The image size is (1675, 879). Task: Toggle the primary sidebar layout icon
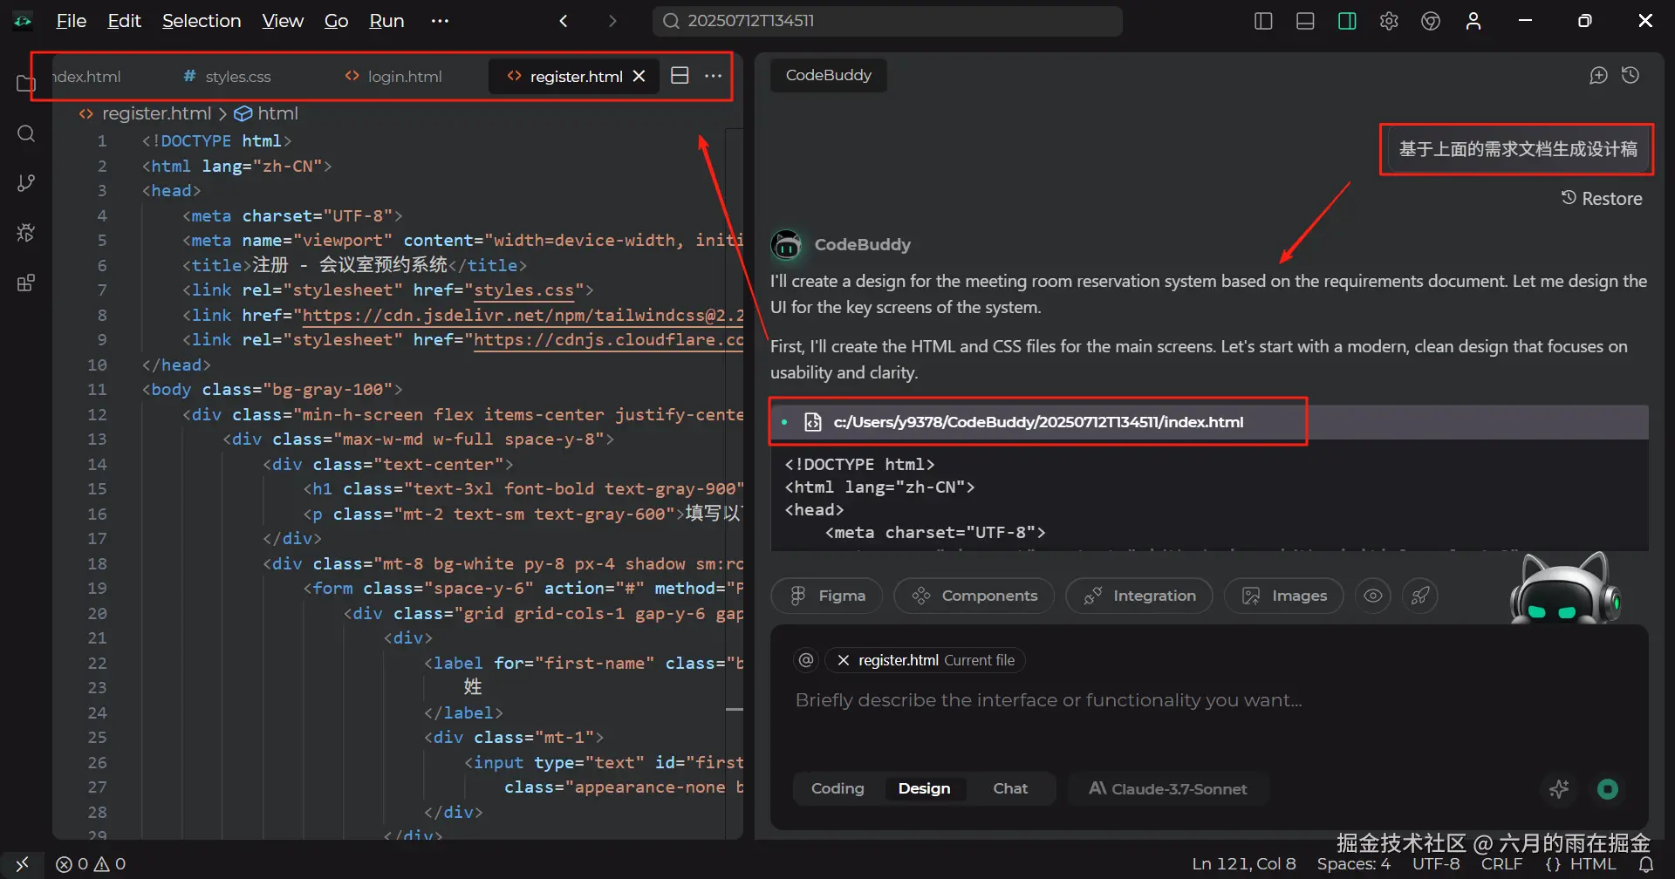pyautogui.click(x=1263, y=21)
